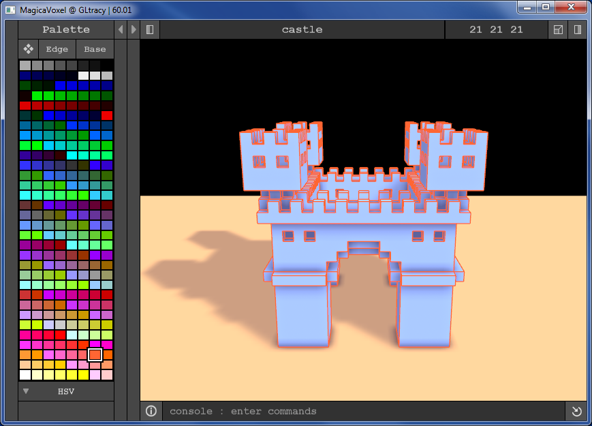Toggle the right panel icon at far right of top bar
This screenshot has height=426, width=592.
click(577, 29)
